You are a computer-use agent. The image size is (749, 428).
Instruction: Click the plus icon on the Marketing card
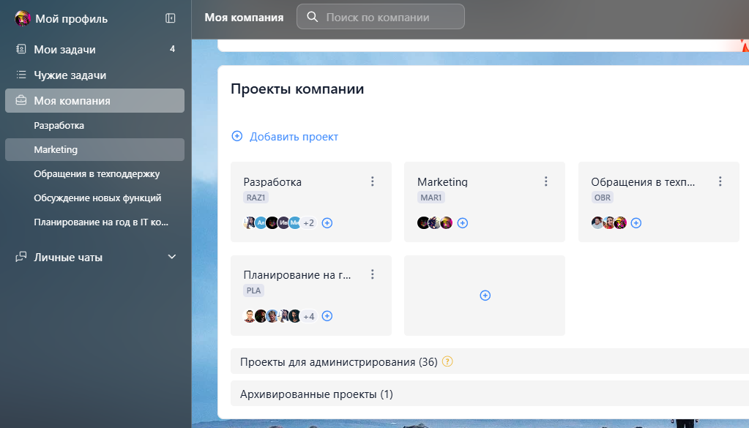(x=462, y=222)
